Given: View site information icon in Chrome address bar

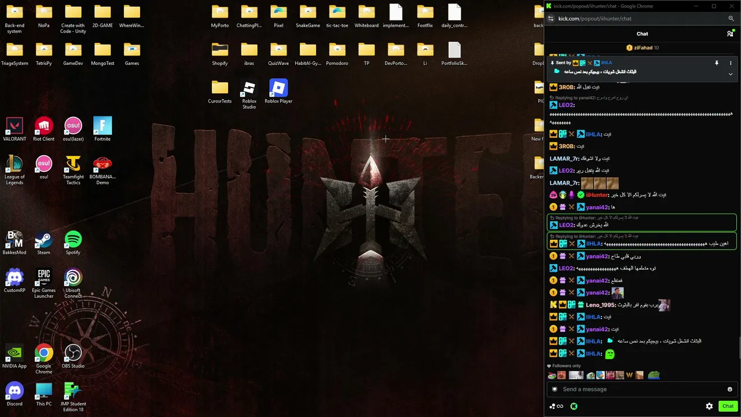Looking at the screenshot, I should point(551,19).
